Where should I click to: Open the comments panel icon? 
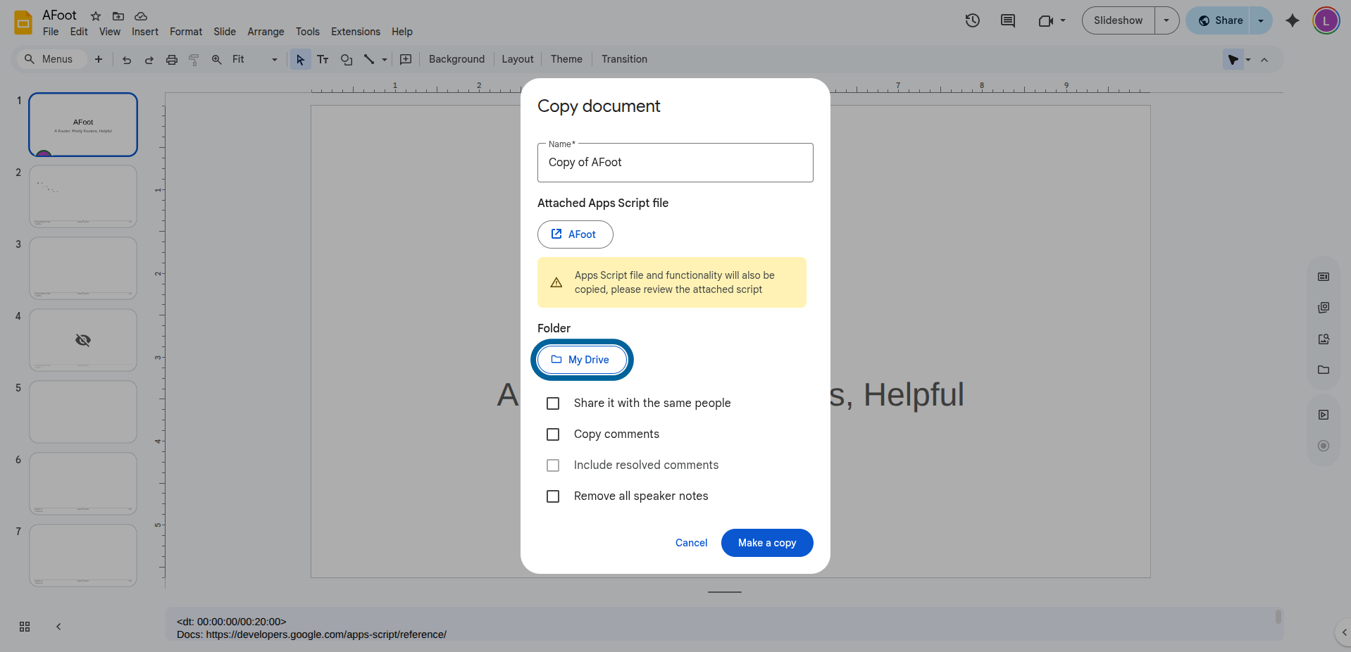pyautogui.click(x=1007, y=20)
